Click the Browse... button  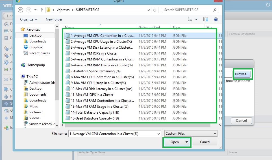(242, 74)
